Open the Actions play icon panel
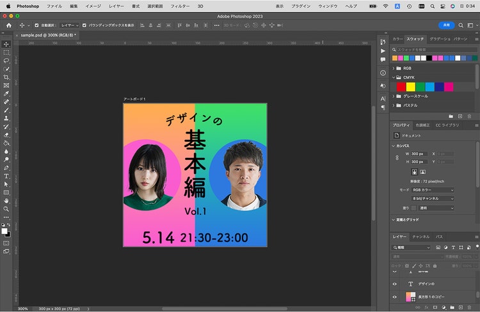 tap(383, 51)
